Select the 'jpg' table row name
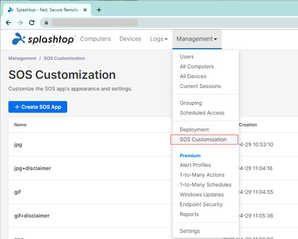Viewport: 298px width, 239px height. pos(18,144)
